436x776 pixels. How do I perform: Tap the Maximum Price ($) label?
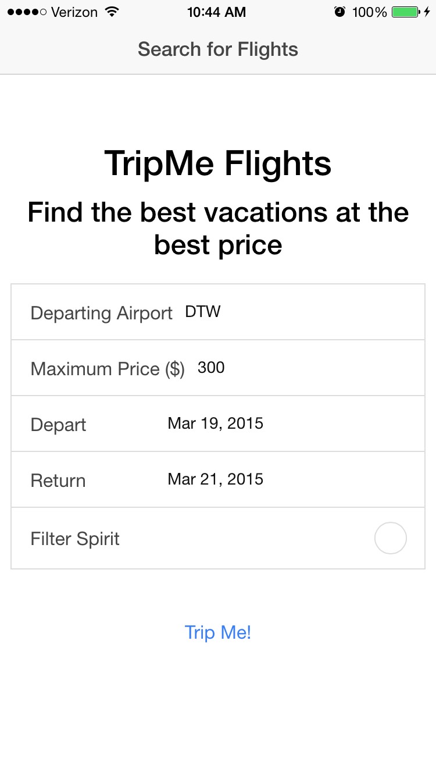(x=108, y=369)
